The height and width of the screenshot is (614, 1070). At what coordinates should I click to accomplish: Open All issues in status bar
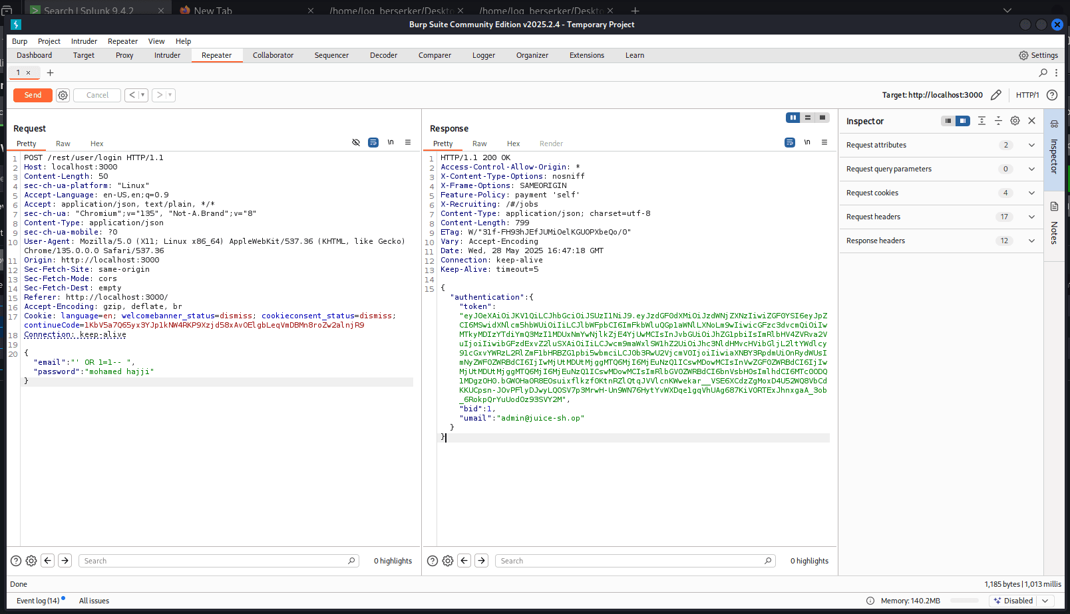(94, 601)
